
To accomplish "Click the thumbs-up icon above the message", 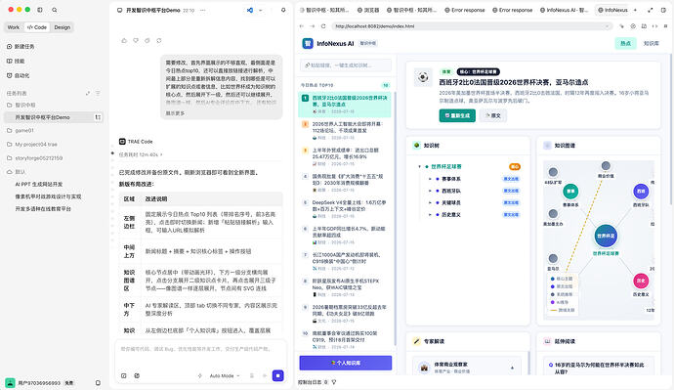I will coord(124,40).
